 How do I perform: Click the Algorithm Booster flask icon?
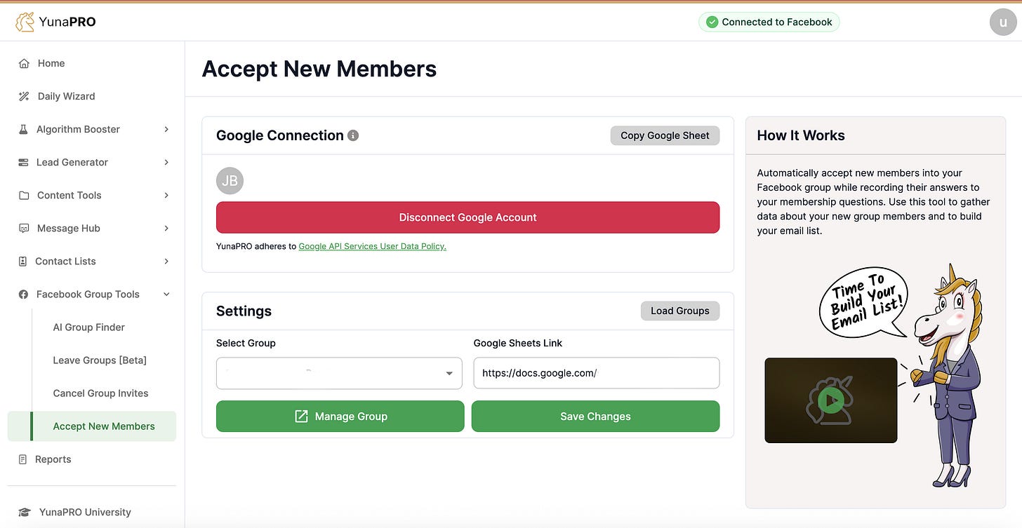pyautogui.click(x=23, y=129)
